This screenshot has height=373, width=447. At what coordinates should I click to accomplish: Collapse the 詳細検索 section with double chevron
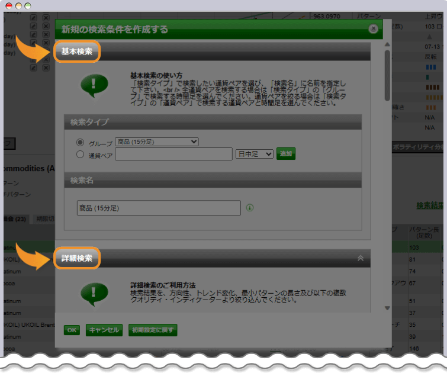[x=360, y=258]
